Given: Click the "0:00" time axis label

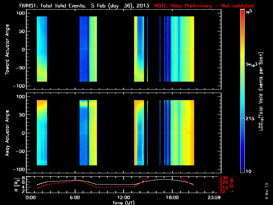Looking at the screenshot, I should click(31, 197).
